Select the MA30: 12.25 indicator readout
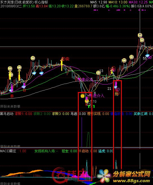The width and height of the screenshot is (153, 185). [x=138, y=2]
